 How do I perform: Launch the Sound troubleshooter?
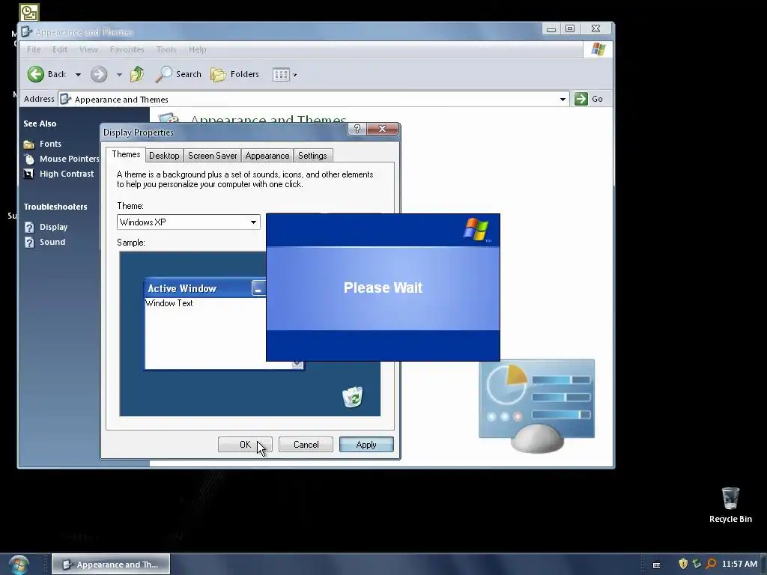pos(52,242)
